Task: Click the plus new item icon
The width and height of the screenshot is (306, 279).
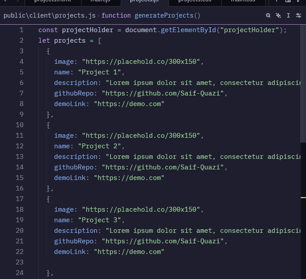Action: coord(277,1)
